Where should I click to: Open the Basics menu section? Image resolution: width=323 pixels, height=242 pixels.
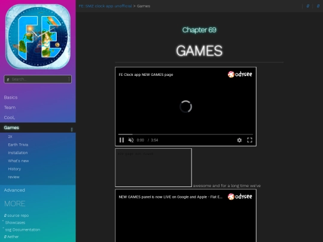pyautogui.click(x=11, y=97)
